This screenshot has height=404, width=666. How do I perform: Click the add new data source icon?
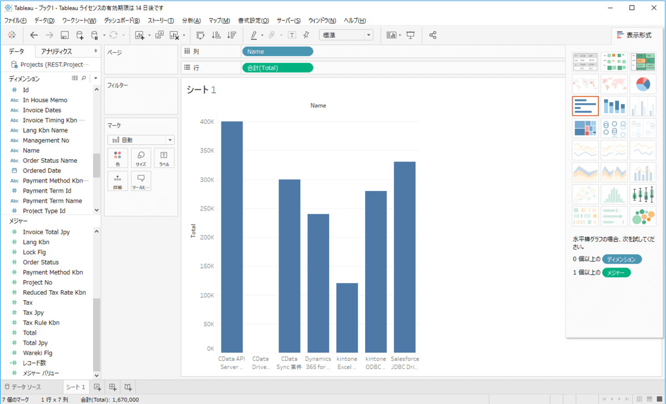(80, 35)
